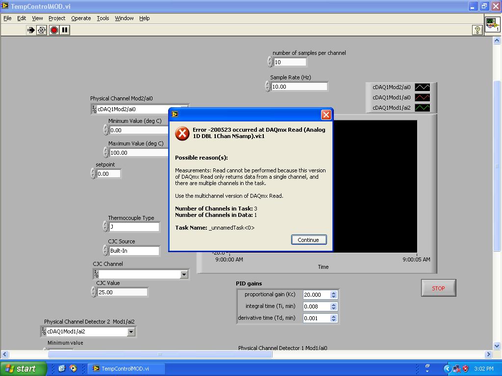Click CJC Source ring stepper
The image size is (502, 376).
pos(106,250)
